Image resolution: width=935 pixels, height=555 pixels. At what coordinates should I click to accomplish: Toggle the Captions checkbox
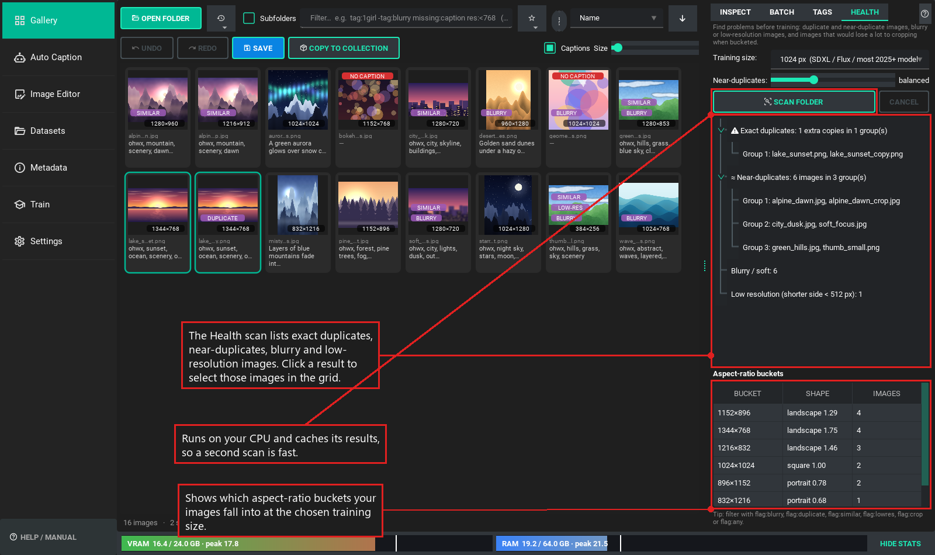(x=550, y=48)
